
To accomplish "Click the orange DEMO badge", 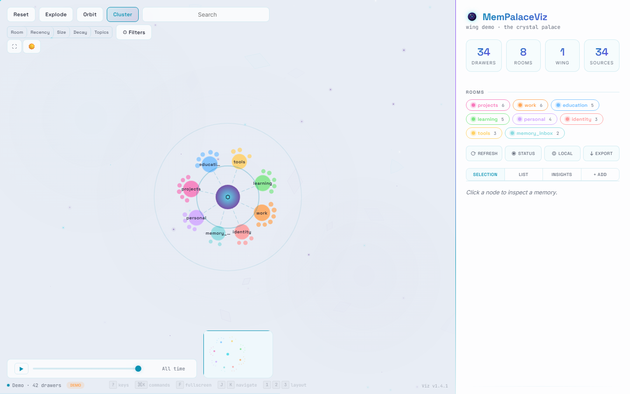I will coord(76,385).
